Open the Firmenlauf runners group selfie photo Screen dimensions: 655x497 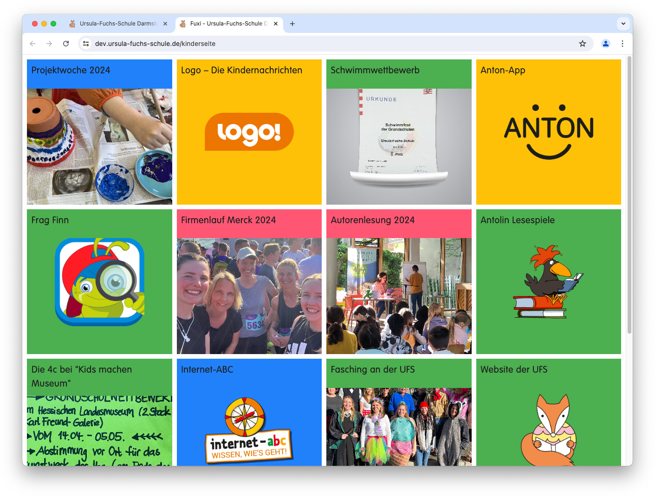[x=249, y=296]
